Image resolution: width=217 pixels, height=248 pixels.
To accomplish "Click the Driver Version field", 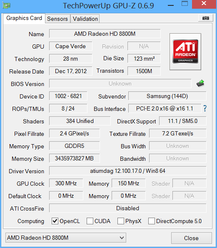I will [x=128, y=171].
